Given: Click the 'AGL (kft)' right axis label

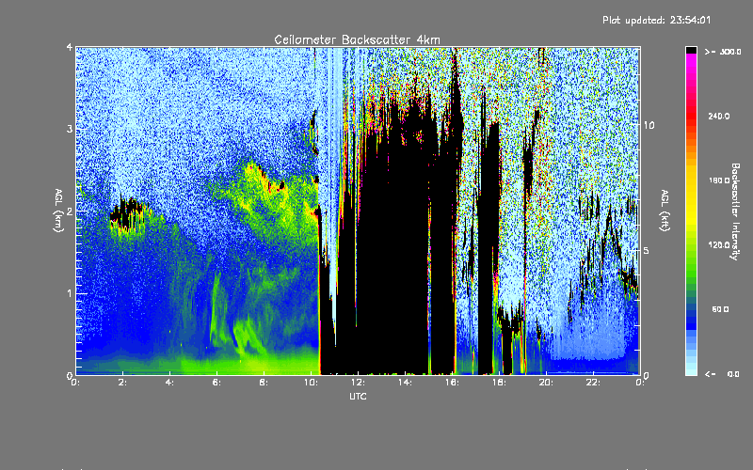Looking at the screenshot, I should click(665, 211).
